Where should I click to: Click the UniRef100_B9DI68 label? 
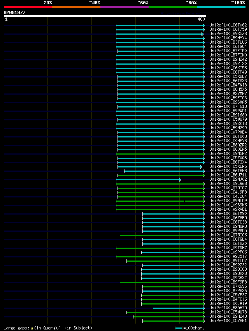pos(228,269)
